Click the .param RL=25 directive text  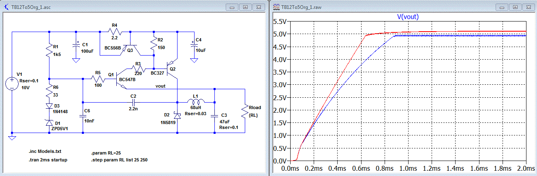(x=107, y=153)
